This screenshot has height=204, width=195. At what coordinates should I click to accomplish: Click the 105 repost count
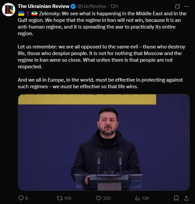(68, 198)
